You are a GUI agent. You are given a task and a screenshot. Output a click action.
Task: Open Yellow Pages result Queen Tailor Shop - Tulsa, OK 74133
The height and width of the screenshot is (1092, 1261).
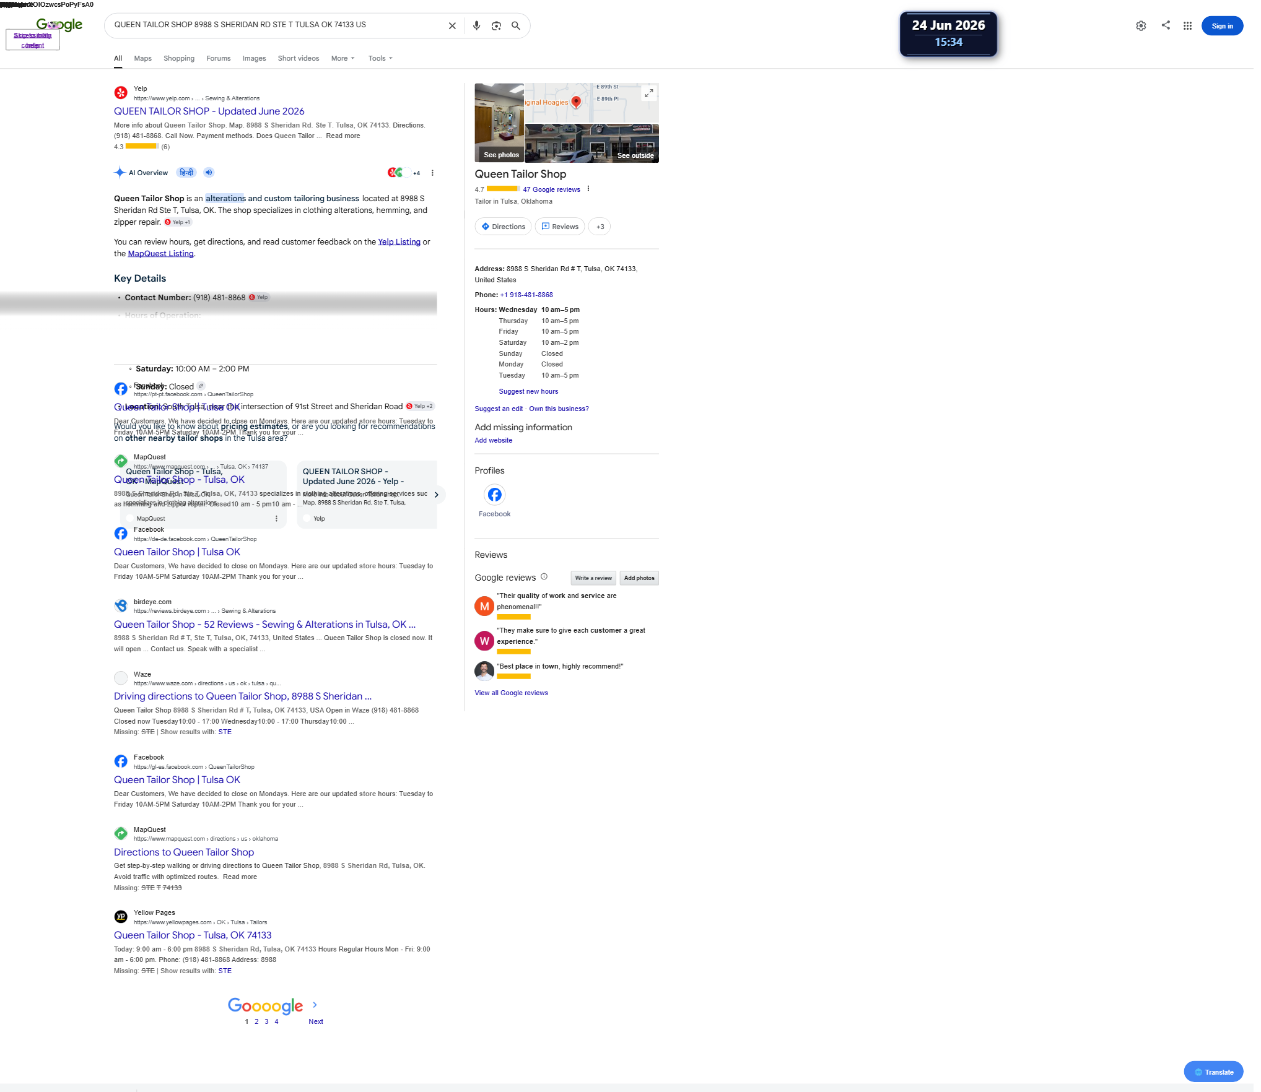[x=193, y=935]
